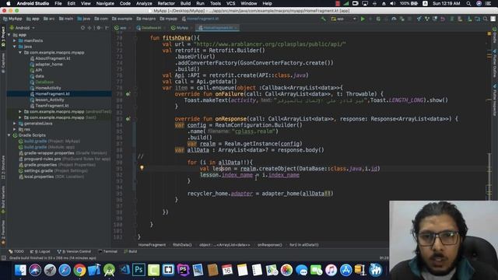The width and height of the screenshot is (498, 280).
Task: Collapse the com.example.macpro.myapp package
Action: pyautogui.click(x=20, y=52)
